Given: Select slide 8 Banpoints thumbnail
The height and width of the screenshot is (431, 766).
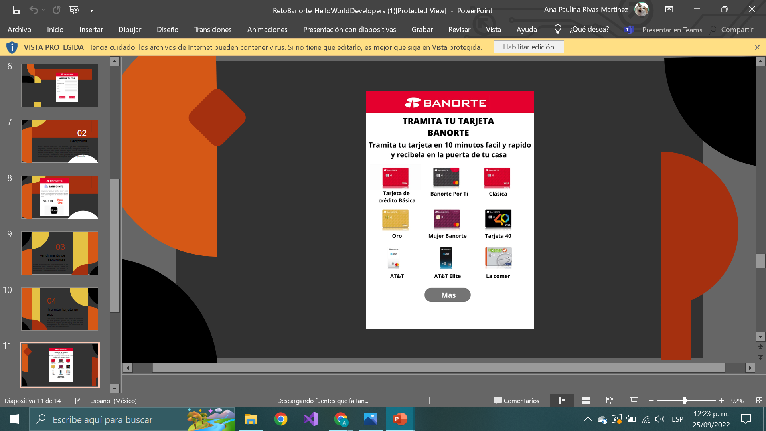Looking at the screenshot, I should (x=59, y=197).
